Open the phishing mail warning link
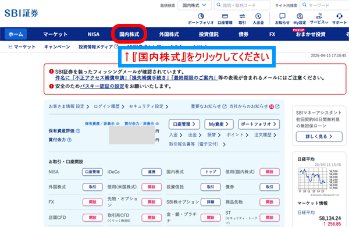349x227 pixels. tap(137, 78)
